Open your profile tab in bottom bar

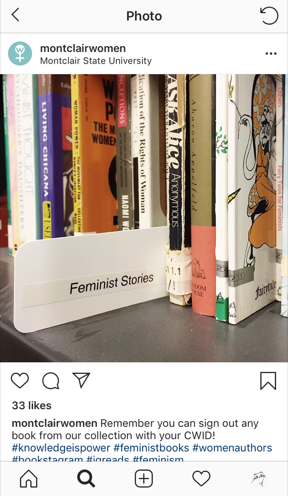(x=259, y=478)
